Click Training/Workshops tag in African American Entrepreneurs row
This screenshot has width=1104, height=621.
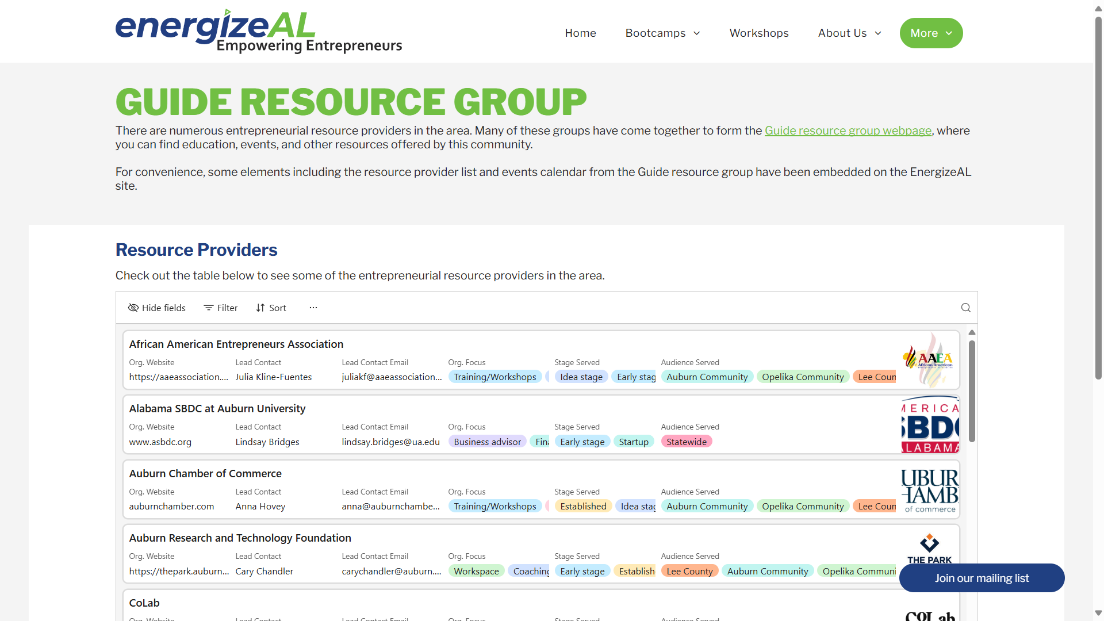click(495, 377)
